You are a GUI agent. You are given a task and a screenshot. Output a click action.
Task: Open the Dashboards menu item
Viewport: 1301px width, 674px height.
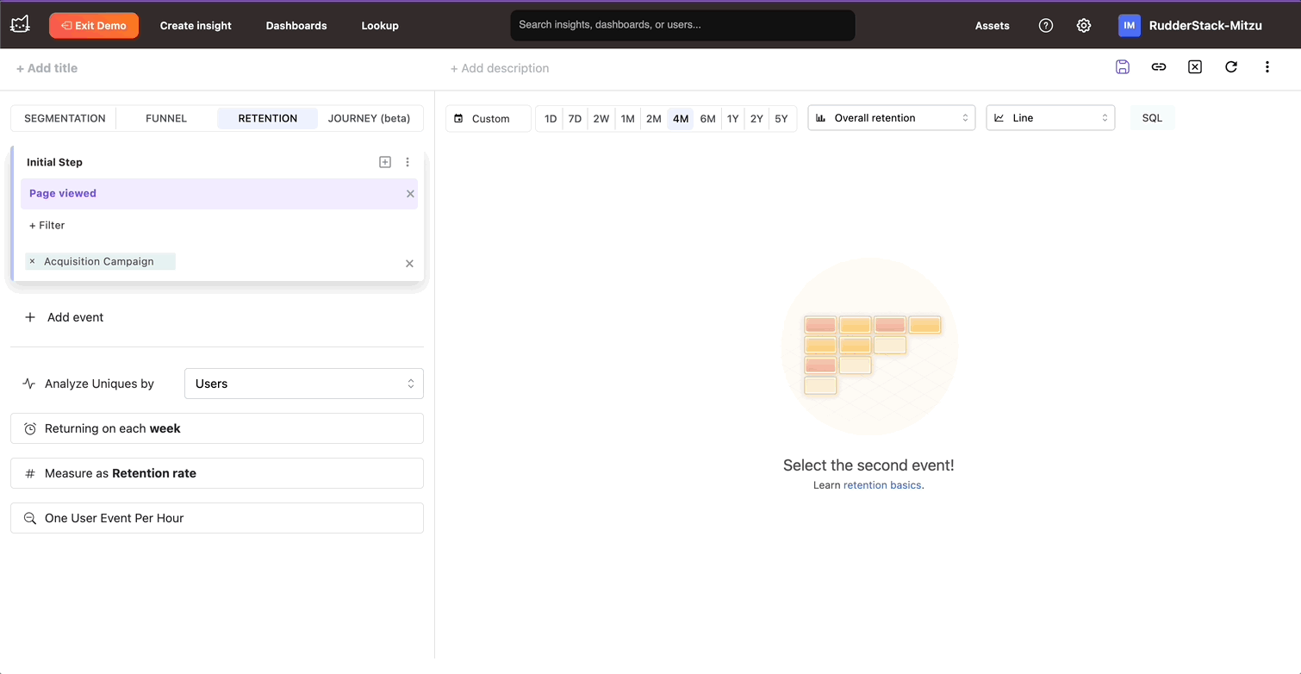pos(296,26)
